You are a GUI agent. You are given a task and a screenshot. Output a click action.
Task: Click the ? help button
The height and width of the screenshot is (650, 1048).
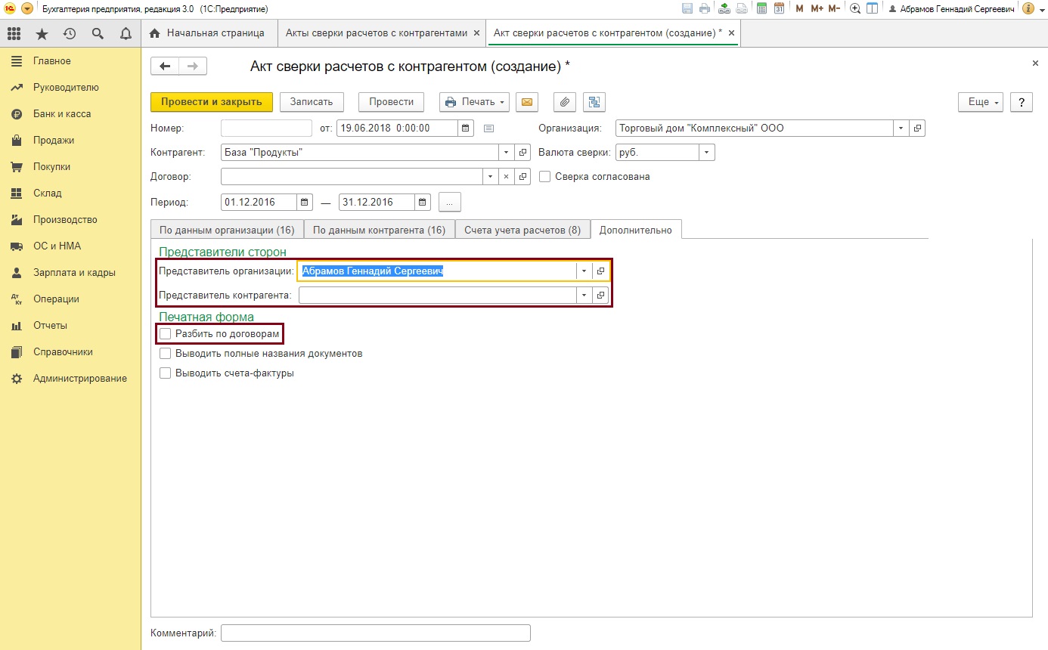coord(1022,102)
